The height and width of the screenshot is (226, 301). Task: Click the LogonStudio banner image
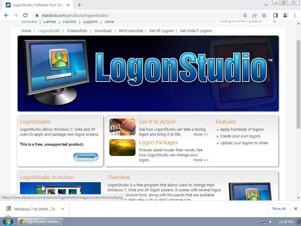click(x=148, y=73)
